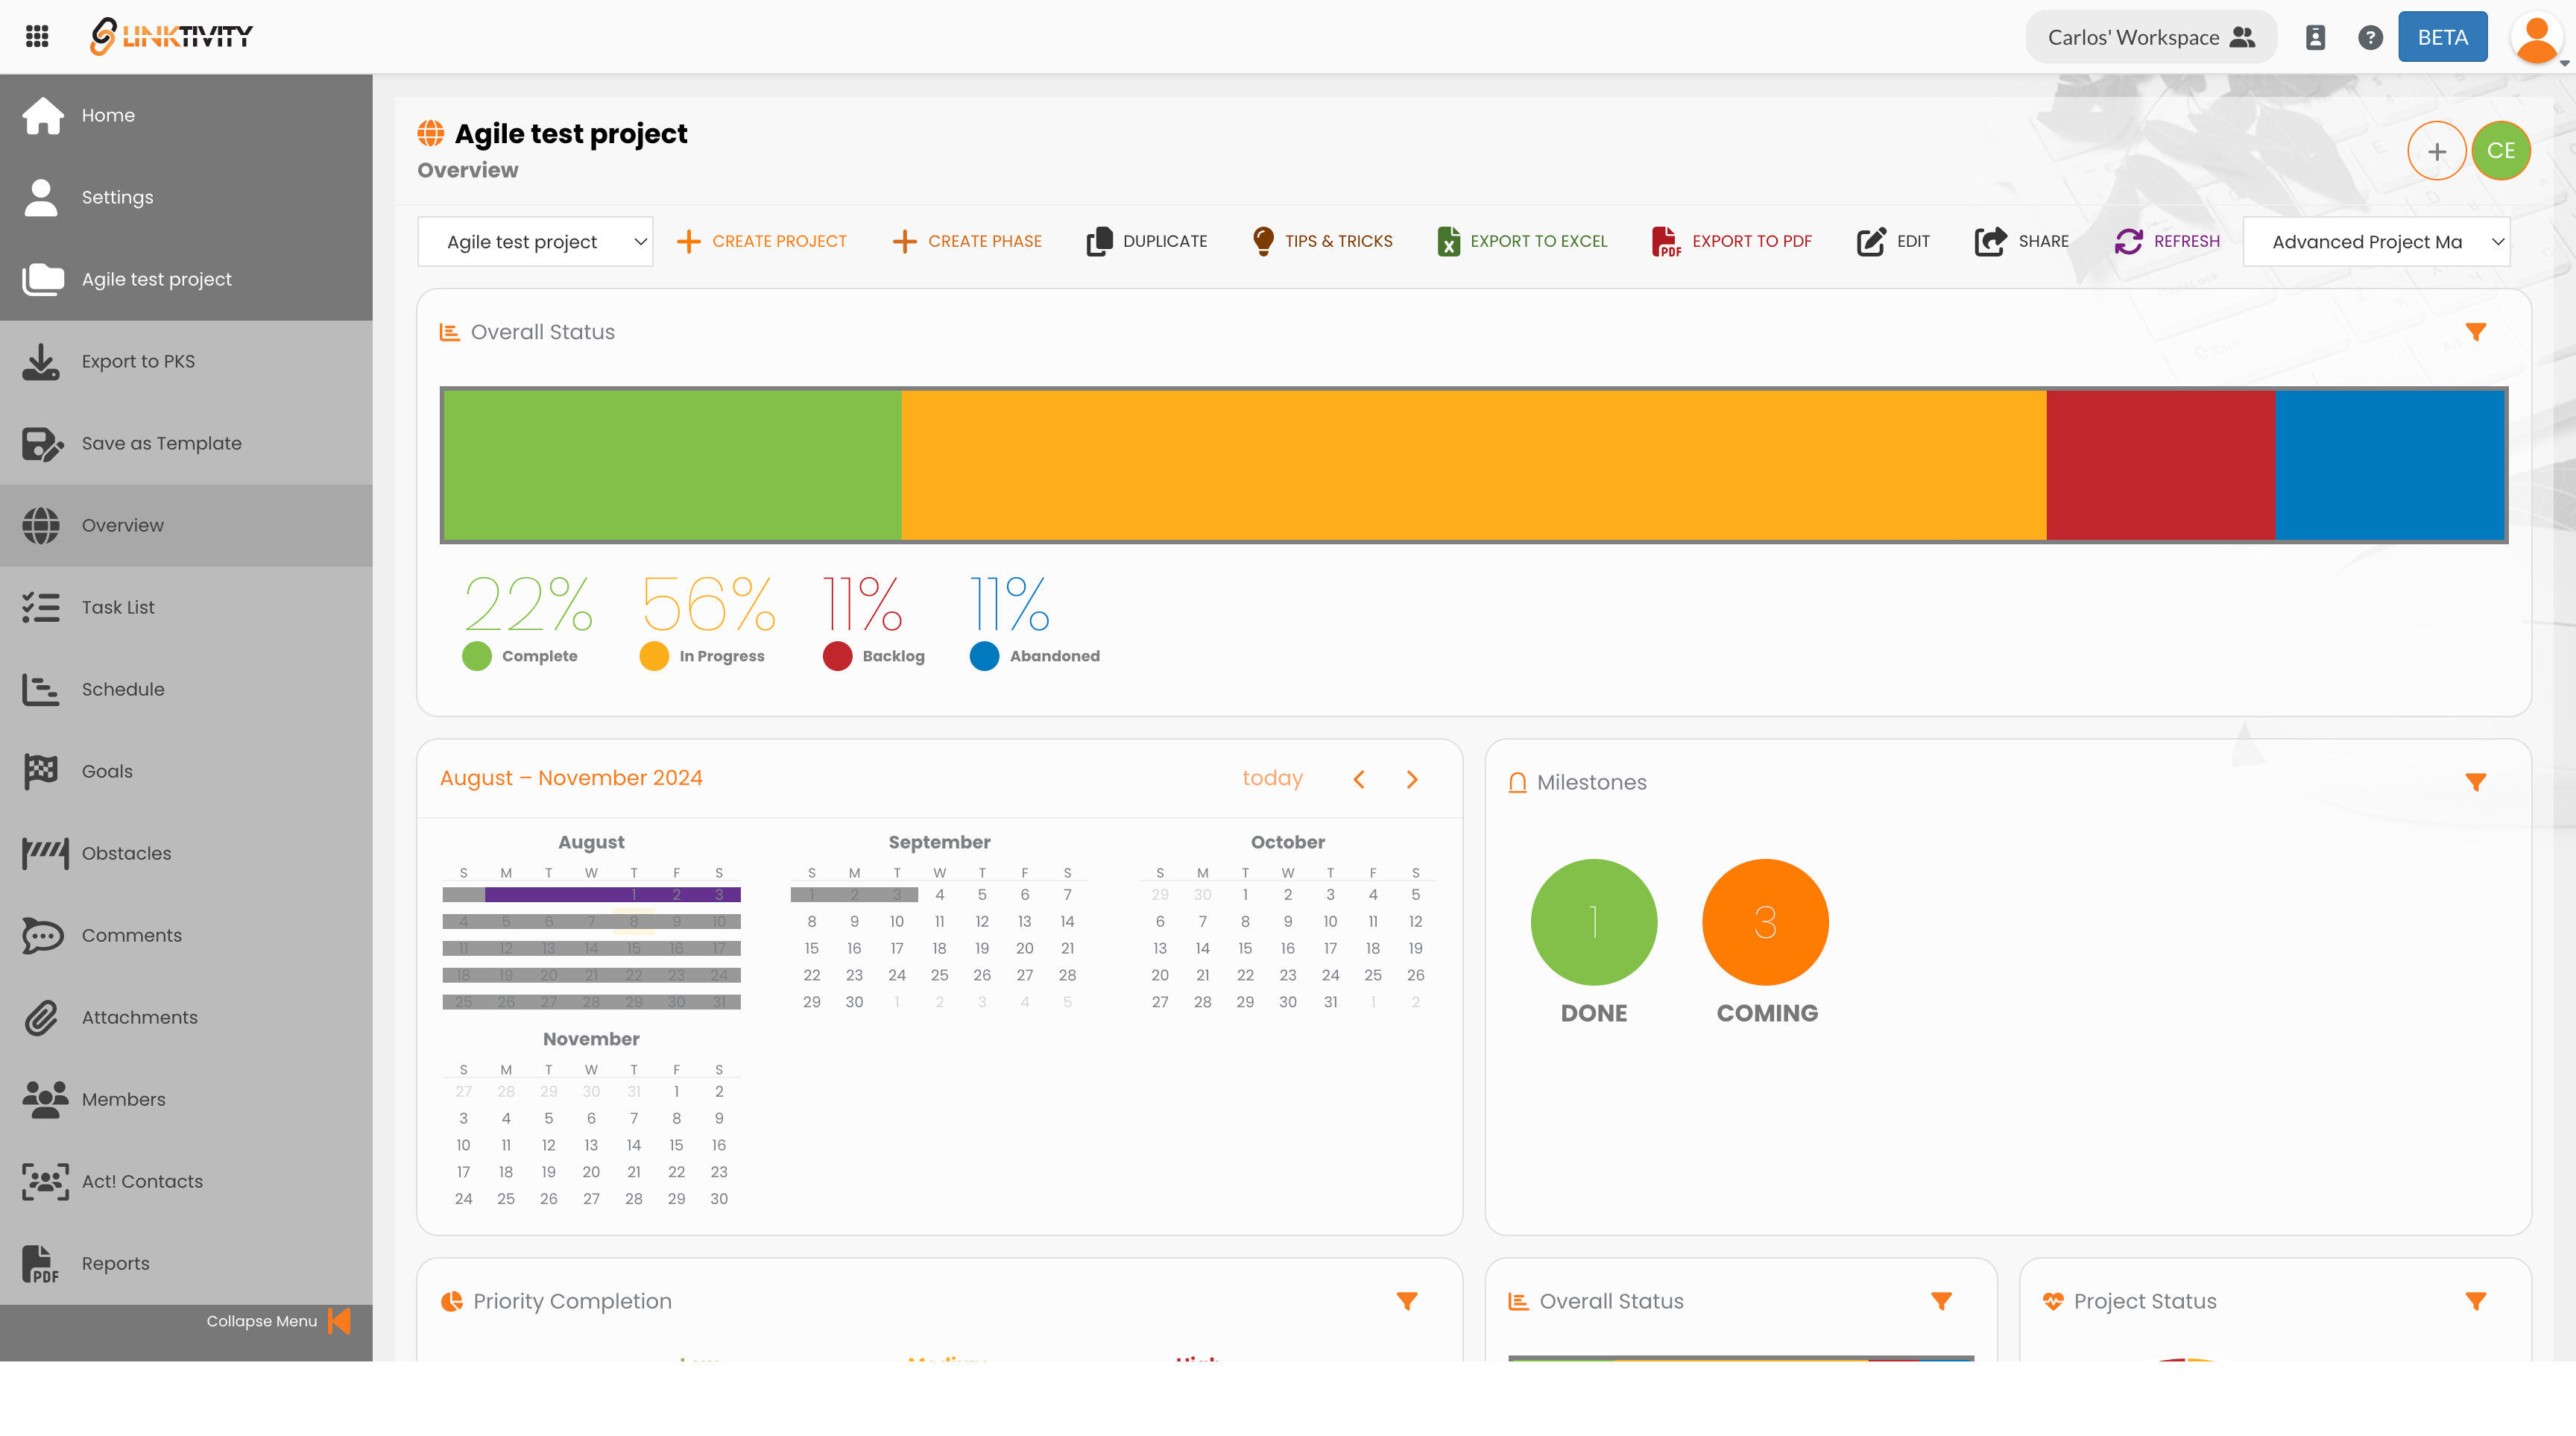Go to next calendar period
The image size is (2576, 1436).
coord(1412,779)
